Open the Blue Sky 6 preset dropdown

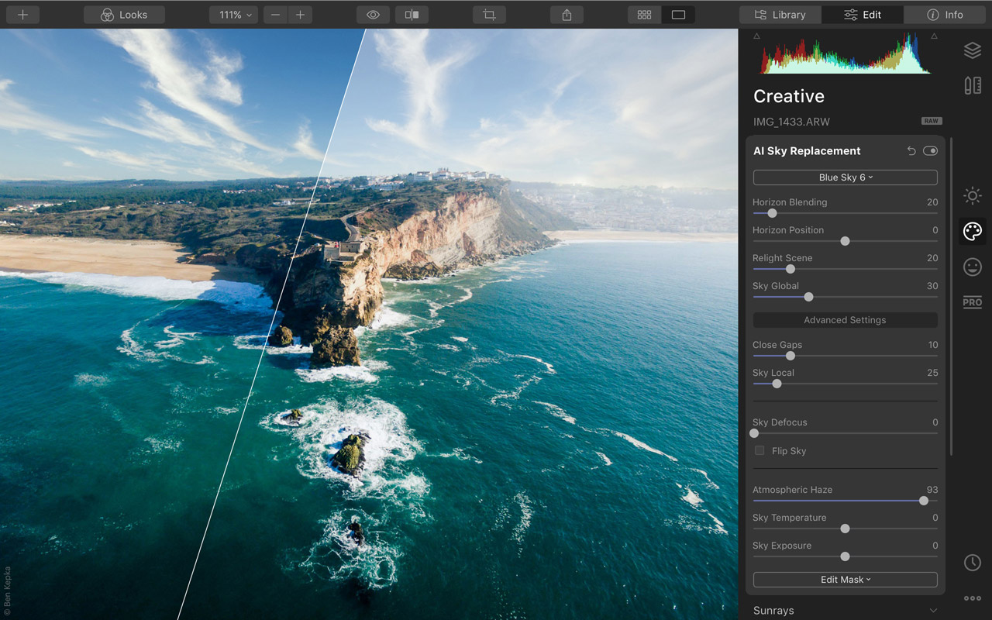(845, 177)
